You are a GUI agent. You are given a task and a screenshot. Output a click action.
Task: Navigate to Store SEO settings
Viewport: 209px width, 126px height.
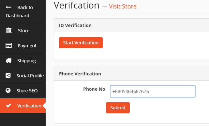23,91
